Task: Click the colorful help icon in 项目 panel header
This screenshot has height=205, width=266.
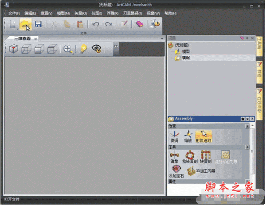Action: pos(242,38)
